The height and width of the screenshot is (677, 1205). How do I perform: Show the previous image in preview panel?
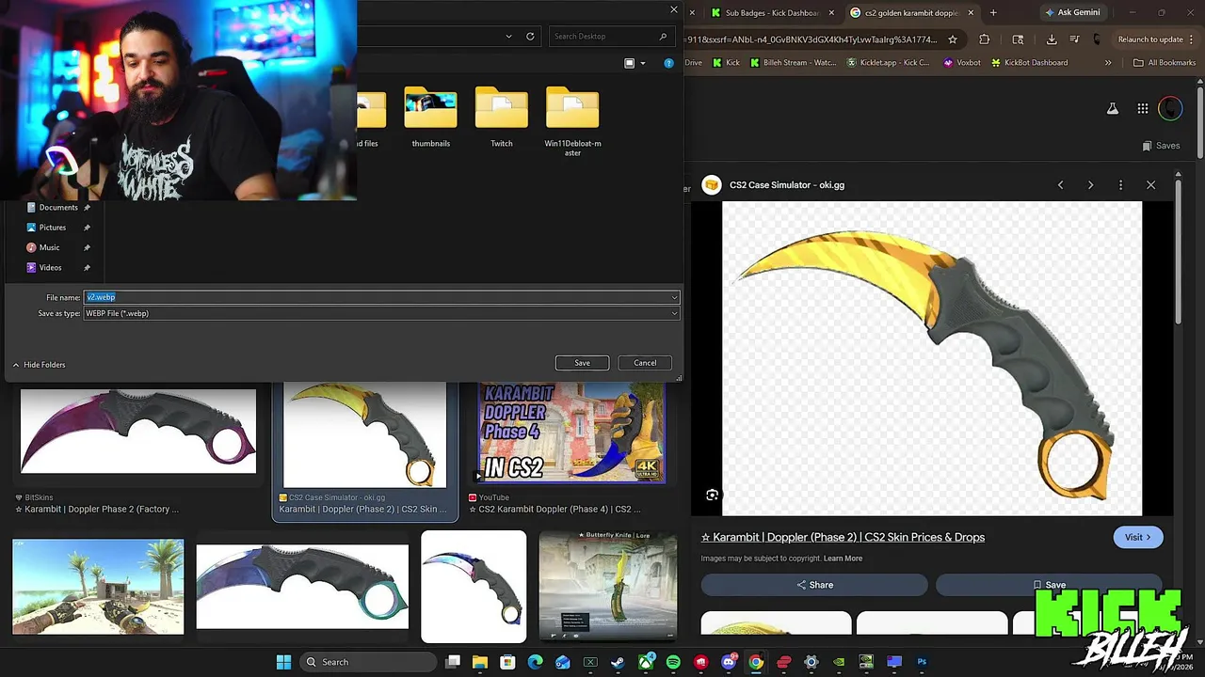pos(1060,185)
